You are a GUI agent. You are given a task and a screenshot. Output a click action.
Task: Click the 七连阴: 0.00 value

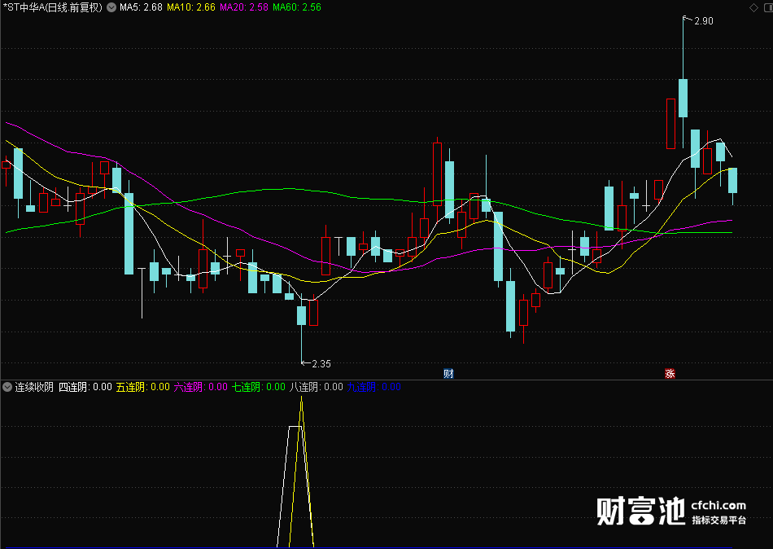point(259,387)
